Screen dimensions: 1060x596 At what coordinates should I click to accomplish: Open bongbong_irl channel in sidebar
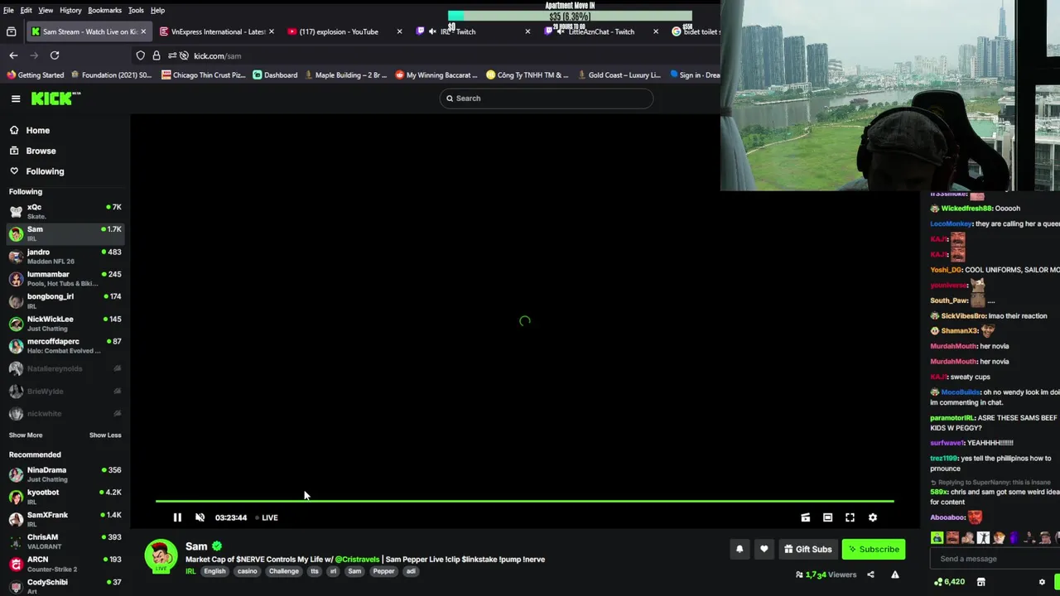65,301
